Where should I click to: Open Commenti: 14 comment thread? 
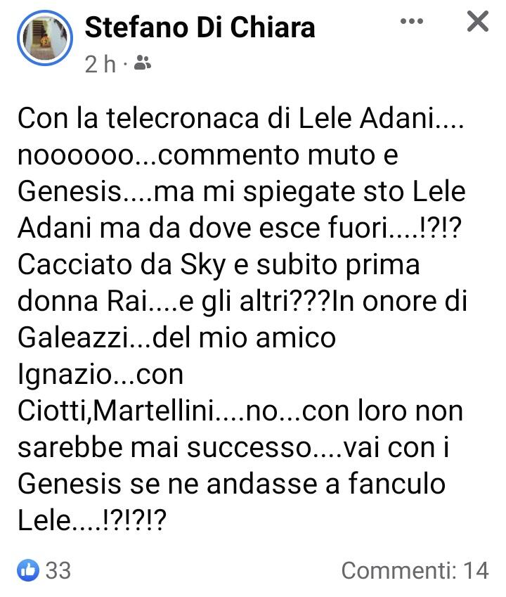(415, 570)
